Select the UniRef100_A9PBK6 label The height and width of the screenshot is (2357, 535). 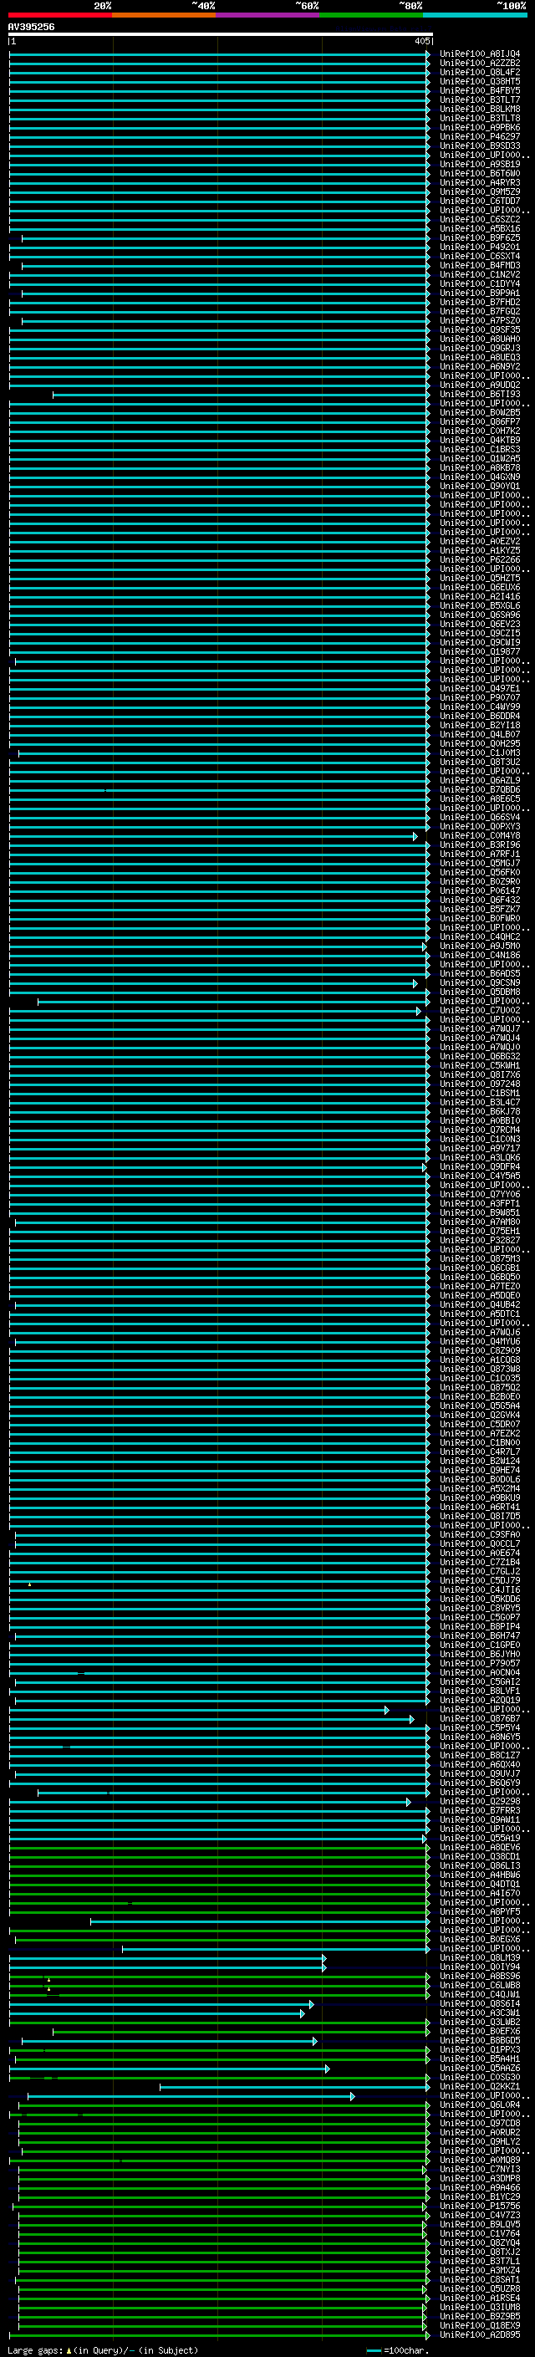(480, 127)
